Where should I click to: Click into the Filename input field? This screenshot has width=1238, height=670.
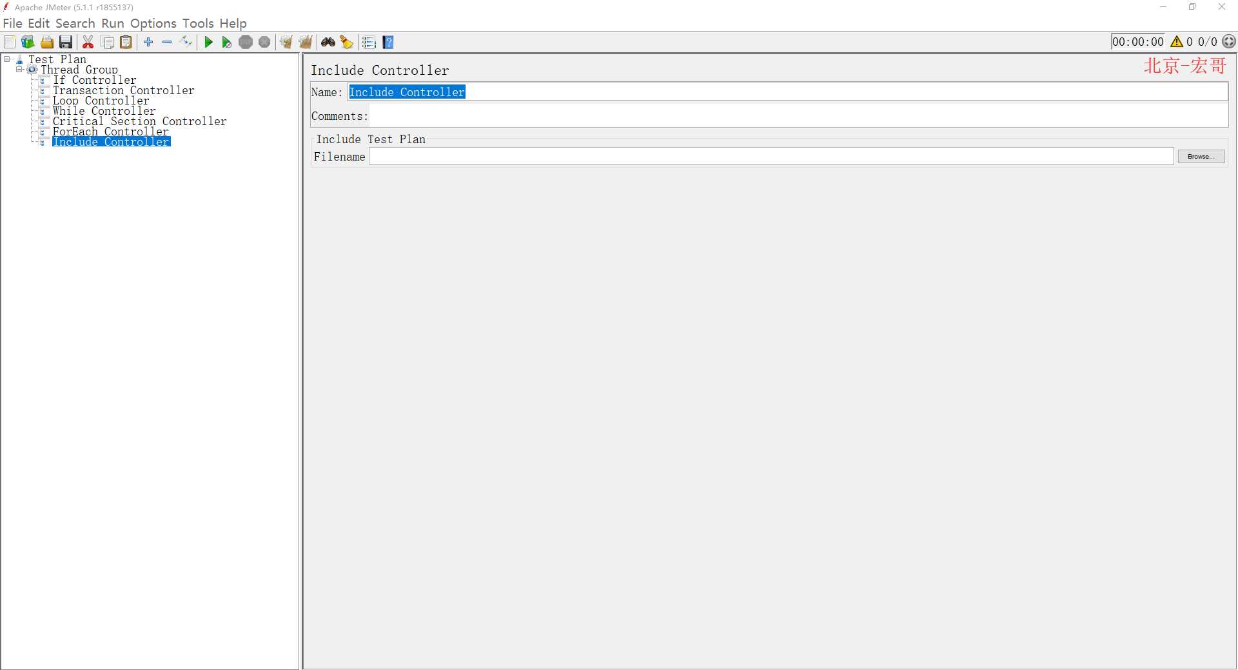click(771, 157)
